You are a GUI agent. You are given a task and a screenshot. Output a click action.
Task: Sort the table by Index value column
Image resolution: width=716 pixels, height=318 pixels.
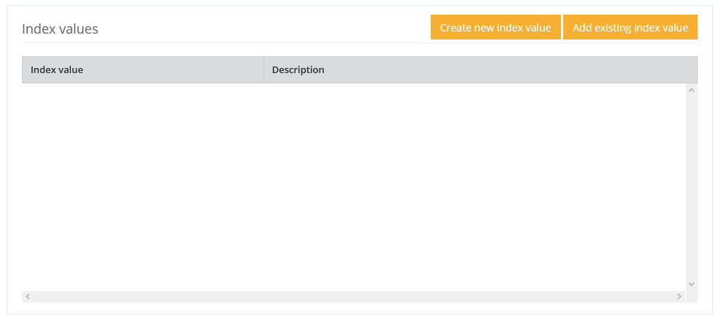click(143, 70)
